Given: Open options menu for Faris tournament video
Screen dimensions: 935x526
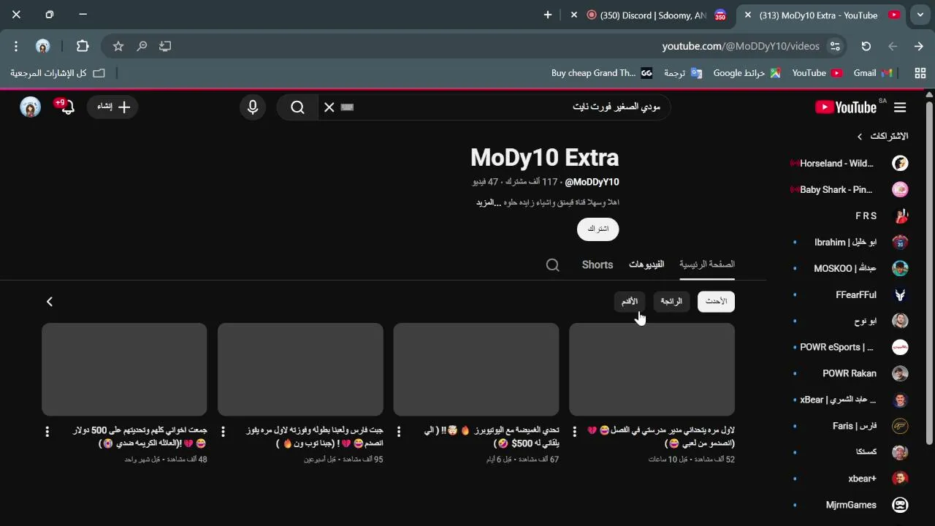Looking at the screenshot, I should coord(223,432).
